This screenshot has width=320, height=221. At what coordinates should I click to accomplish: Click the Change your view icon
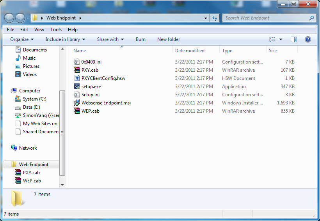272,39
